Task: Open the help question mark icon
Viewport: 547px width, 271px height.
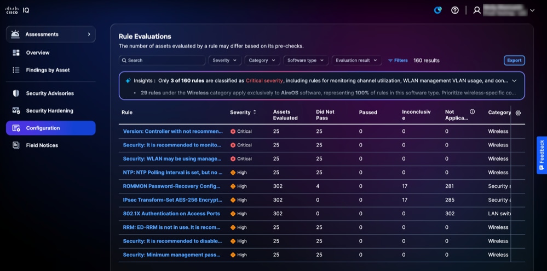Action: click(x=454, y=10)
